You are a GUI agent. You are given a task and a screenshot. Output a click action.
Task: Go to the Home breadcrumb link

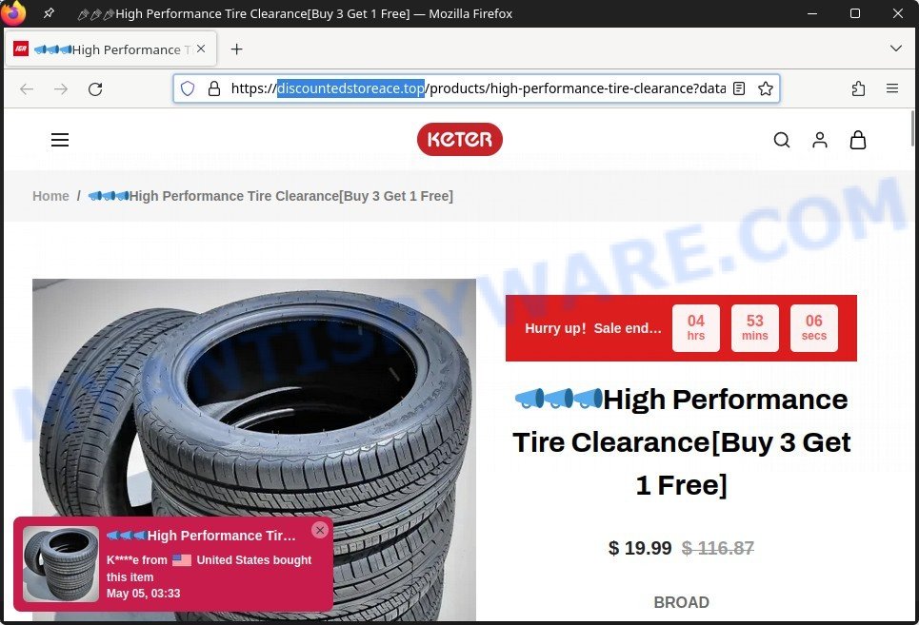(x=50, y=196)
